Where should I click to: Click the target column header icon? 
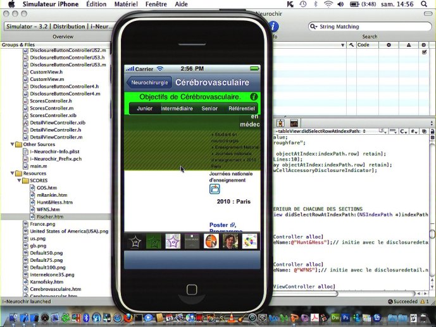click(424, 45)
